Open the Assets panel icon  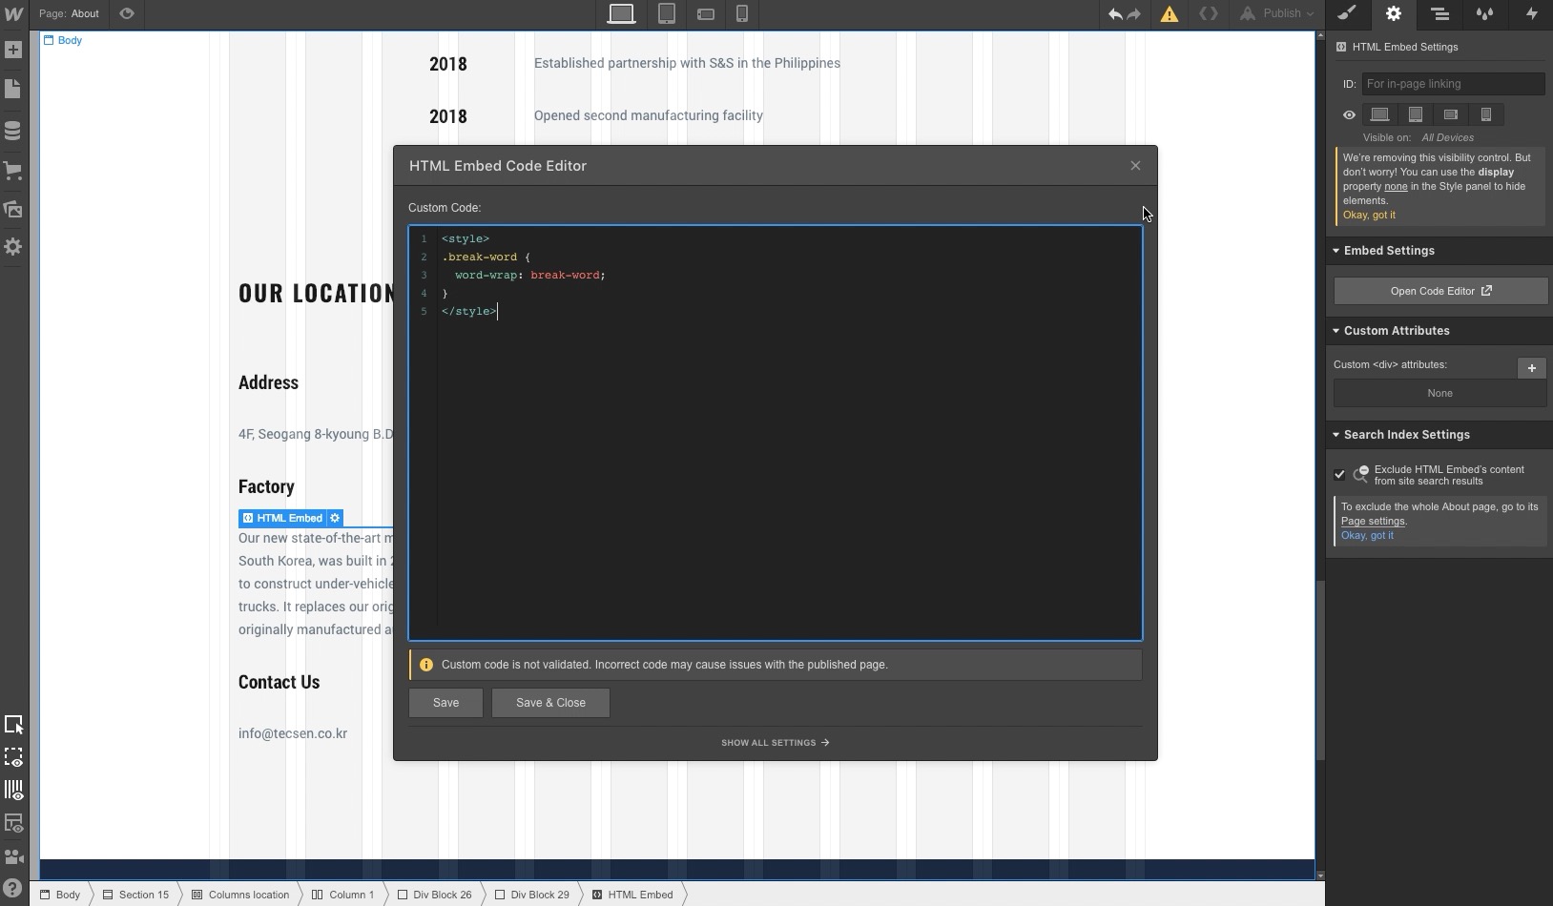[x=13, y=210]
